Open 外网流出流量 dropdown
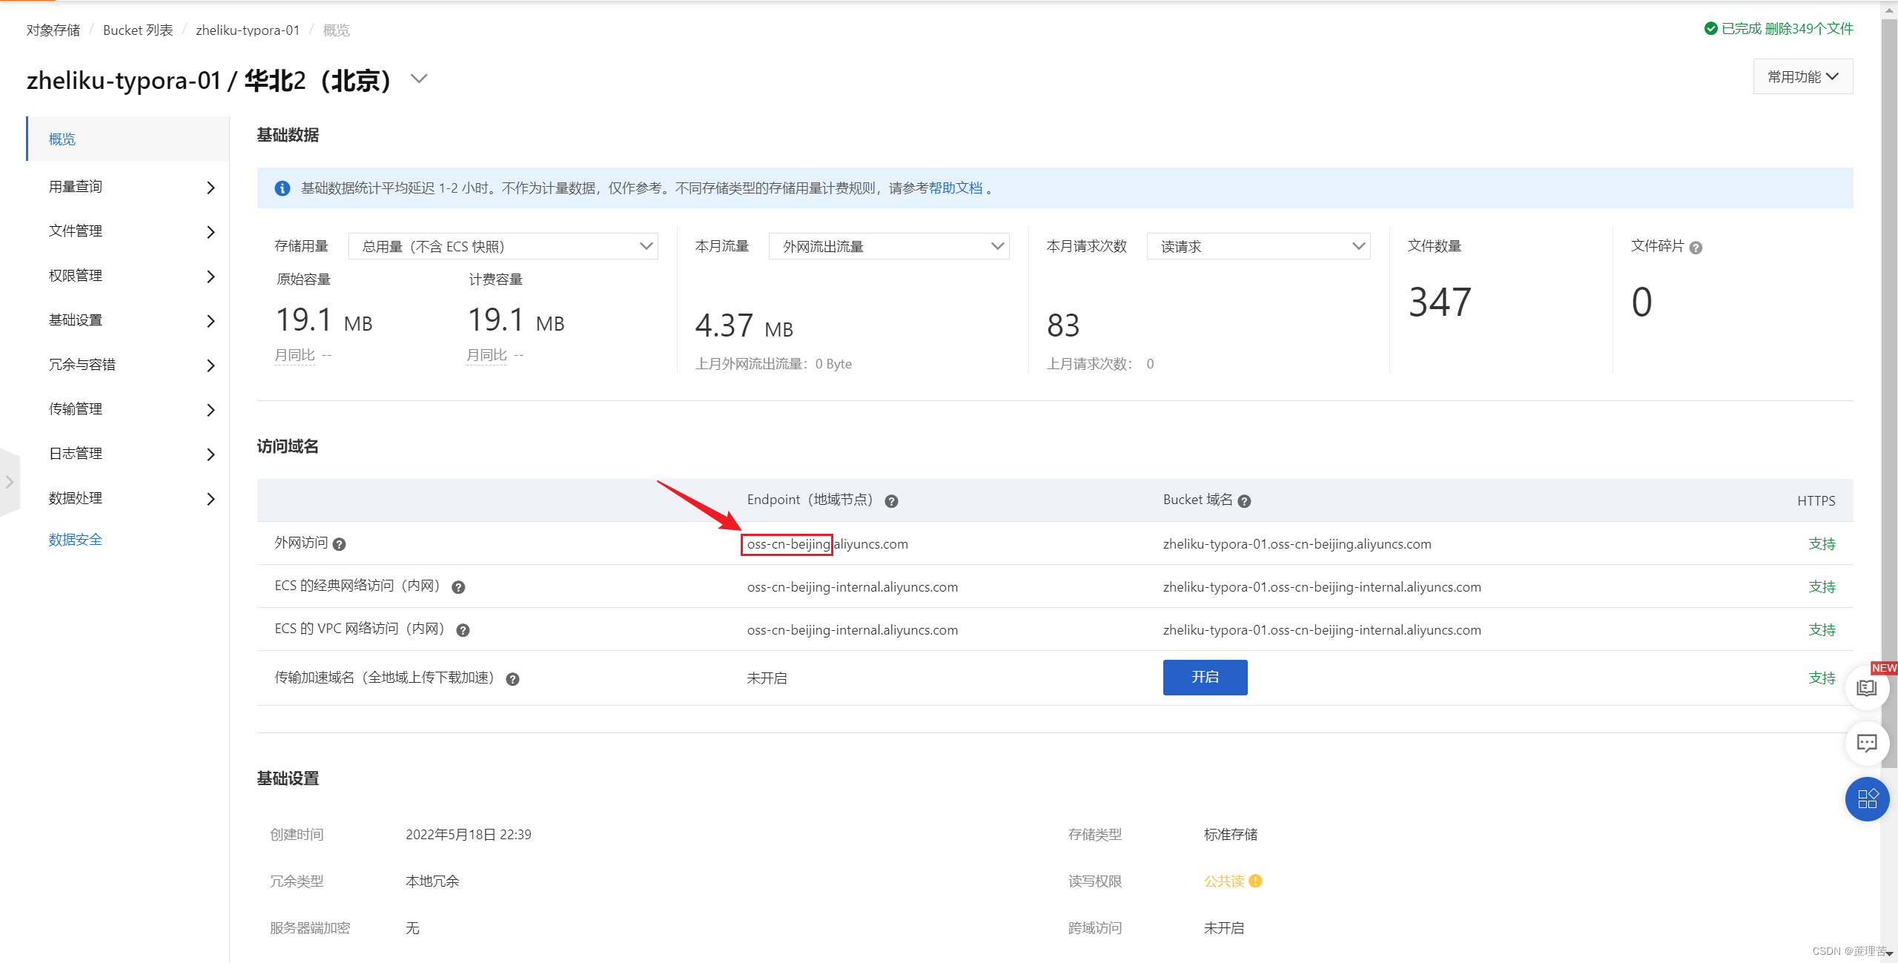 (889, 246)
